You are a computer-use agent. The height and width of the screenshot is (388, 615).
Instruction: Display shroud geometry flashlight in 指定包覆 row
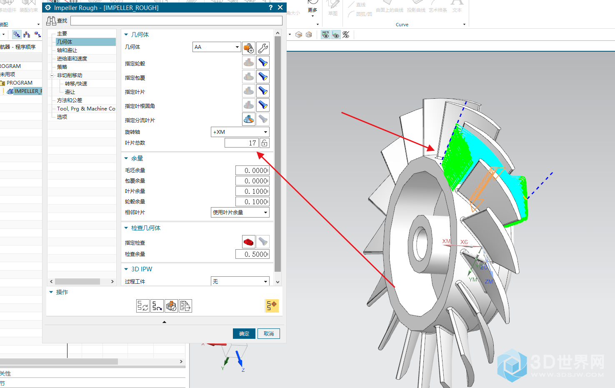[x=263, y=77]
